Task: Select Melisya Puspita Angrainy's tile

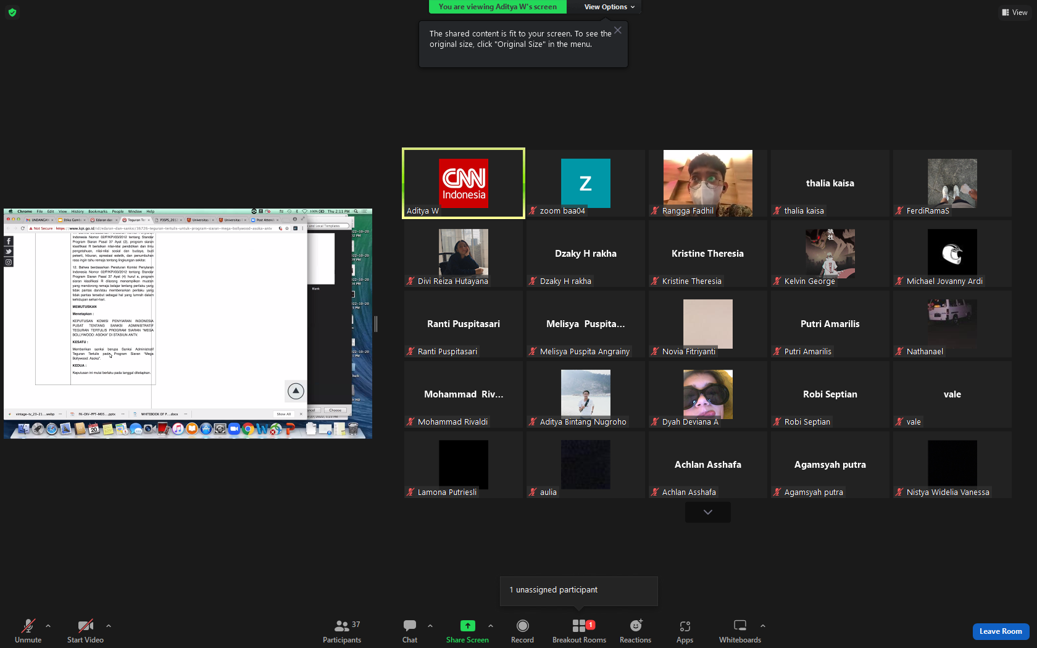Action: click(x=586, y=324)
